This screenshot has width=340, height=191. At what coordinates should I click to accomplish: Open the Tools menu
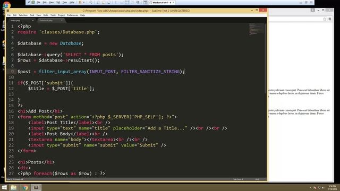[x=53, y=15]
